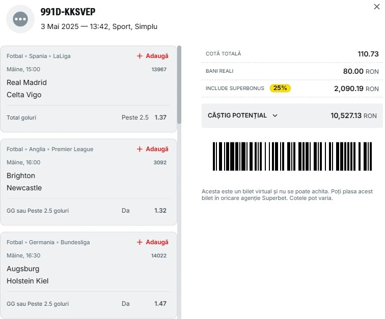Expand the Câștig Potențial chevron

[275, 115]
